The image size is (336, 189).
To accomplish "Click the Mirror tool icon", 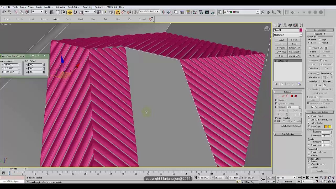I will tap(163, 12).
